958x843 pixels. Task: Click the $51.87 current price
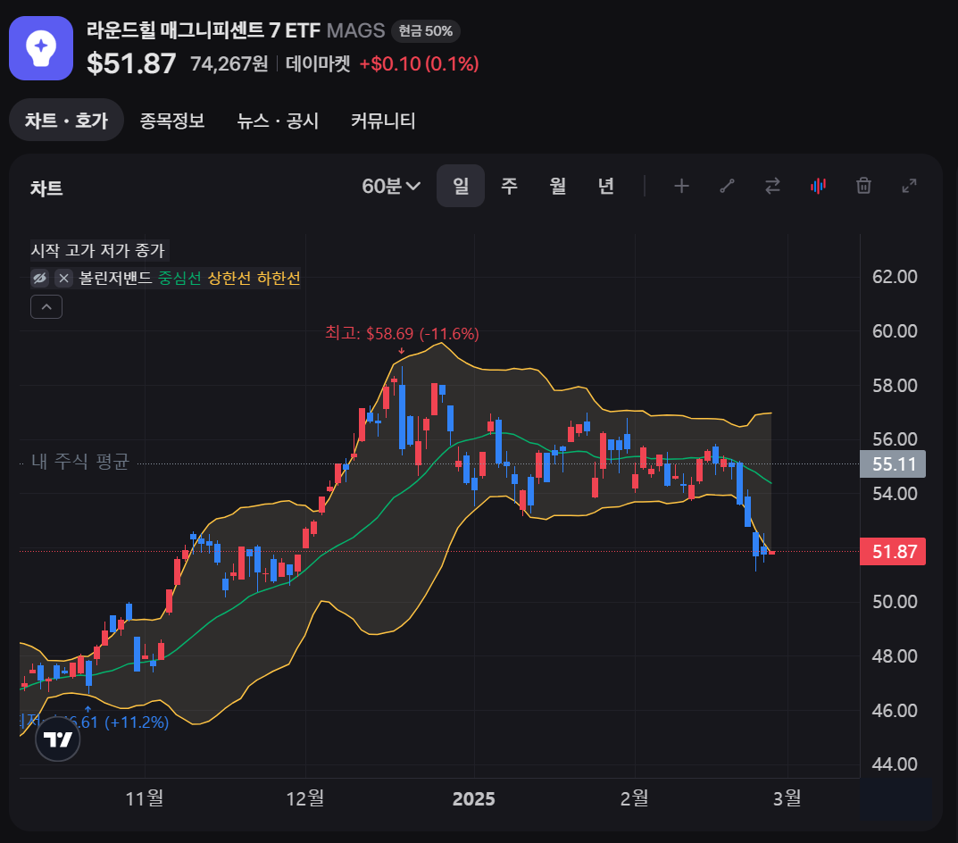click(x=131, y=63)
